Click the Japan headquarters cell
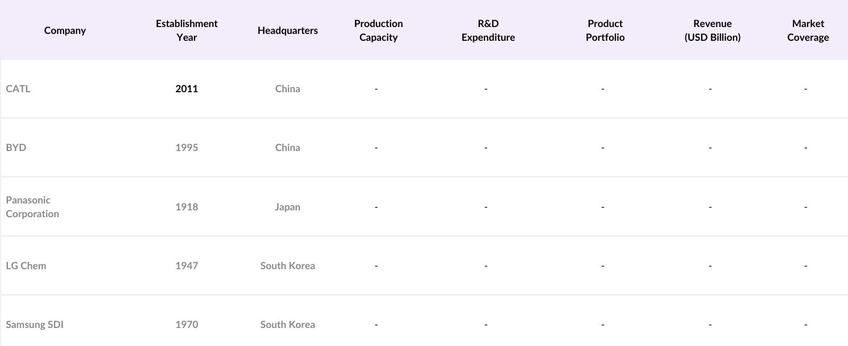Viewport: 848px width, 346px height. tap(287, 207)
